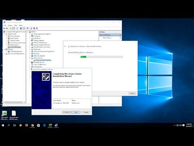The image size is (194, 146).
Task: Select the Shared Folders icon
Action: [9, 41]
